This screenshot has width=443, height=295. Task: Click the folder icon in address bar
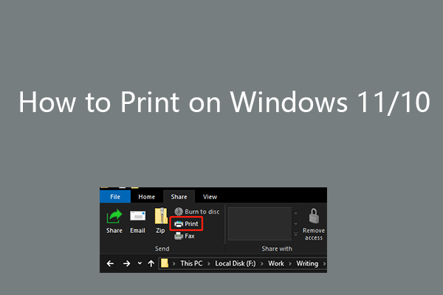tap(165, 263)
